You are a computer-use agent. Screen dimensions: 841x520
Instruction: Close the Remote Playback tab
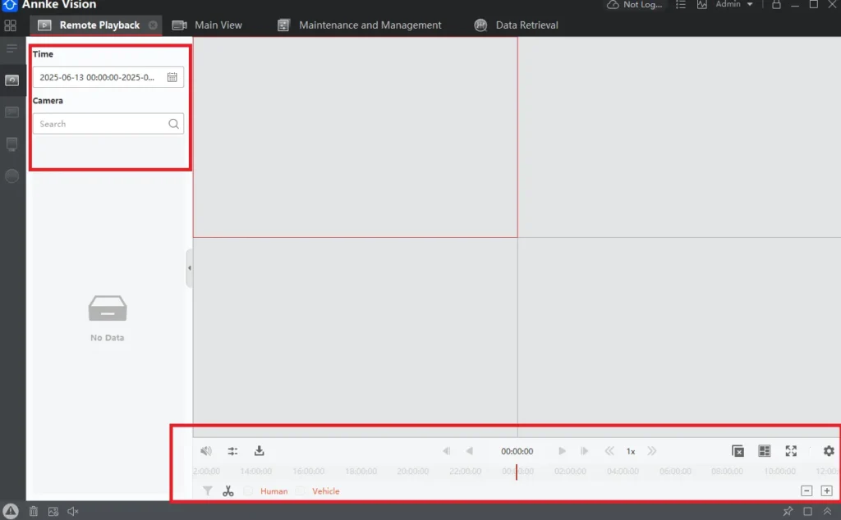[x=153, y=25]
